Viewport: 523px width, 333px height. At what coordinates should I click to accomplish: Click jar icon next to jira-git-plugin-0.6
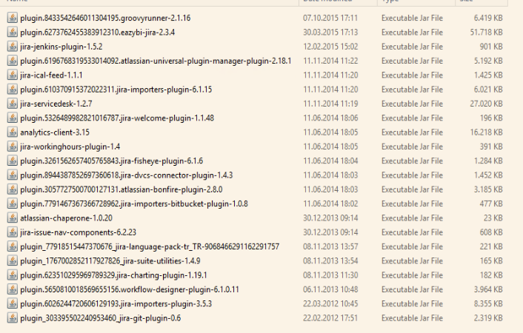(x=13, y=318)
